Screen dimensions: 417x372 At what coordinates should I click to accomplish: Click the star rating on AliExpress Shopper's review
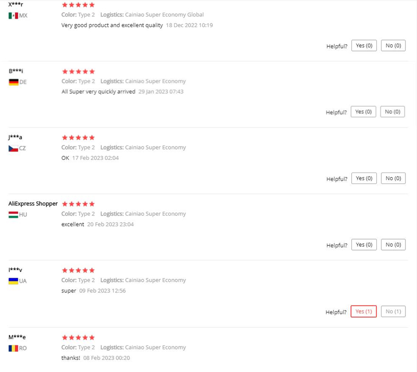pos(78,204)
